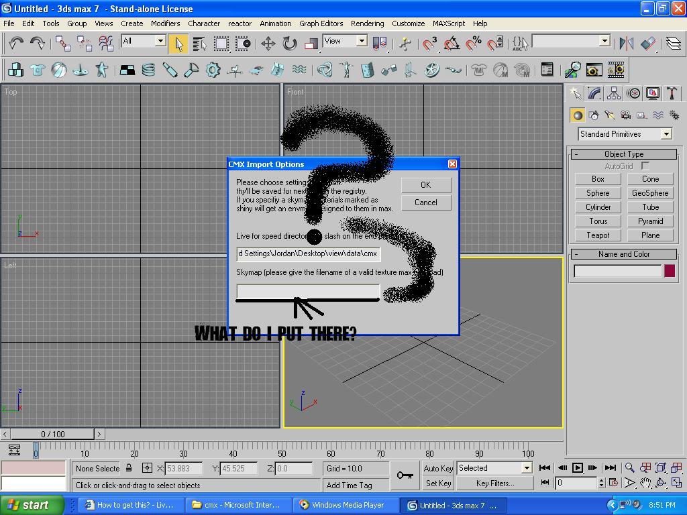Viewport: 687px width, 515px height.
Task: Click the GeoSphere object button
Action: click(x=650, y=192)
